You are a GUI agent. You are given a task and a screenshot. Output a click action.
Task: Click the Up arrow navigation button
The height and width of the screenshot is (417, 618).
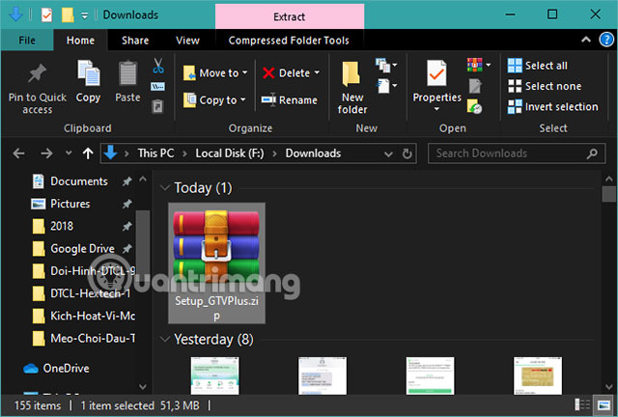[88, 153]
